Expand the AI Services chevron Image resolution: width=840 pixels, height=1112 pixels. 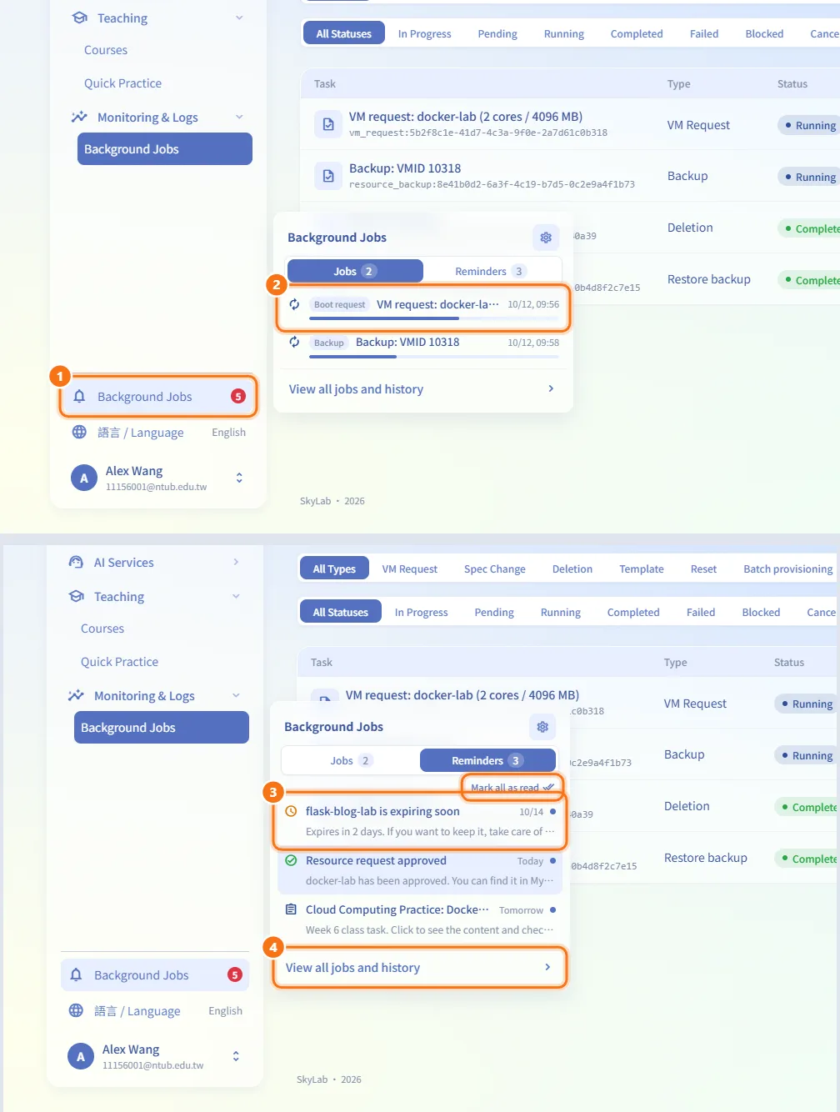tap(236, 562)
